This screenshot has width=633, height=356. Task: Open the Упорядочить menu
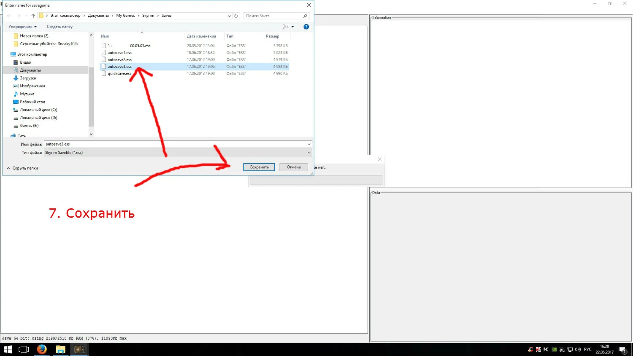coord(22,26)
